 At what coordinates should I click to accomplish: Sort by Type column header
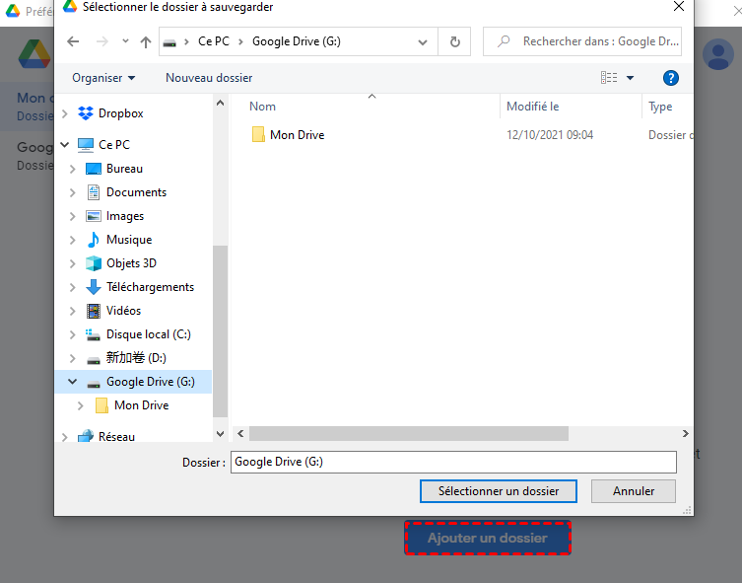(x=660, y=107)
